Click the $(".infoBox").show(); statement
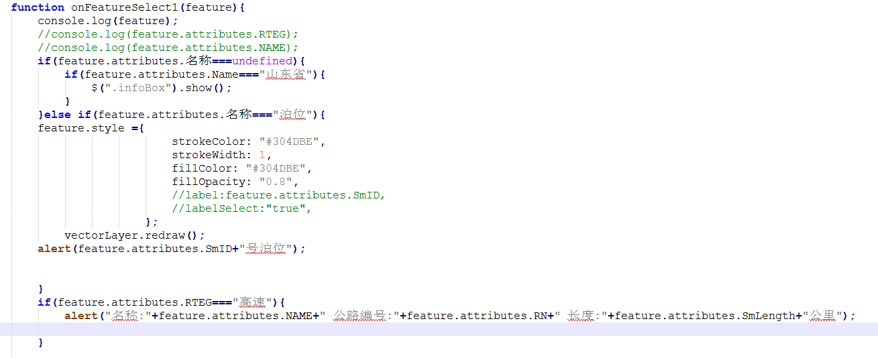The height and width of the screenshot is (358, 878). tap(162, 88)
